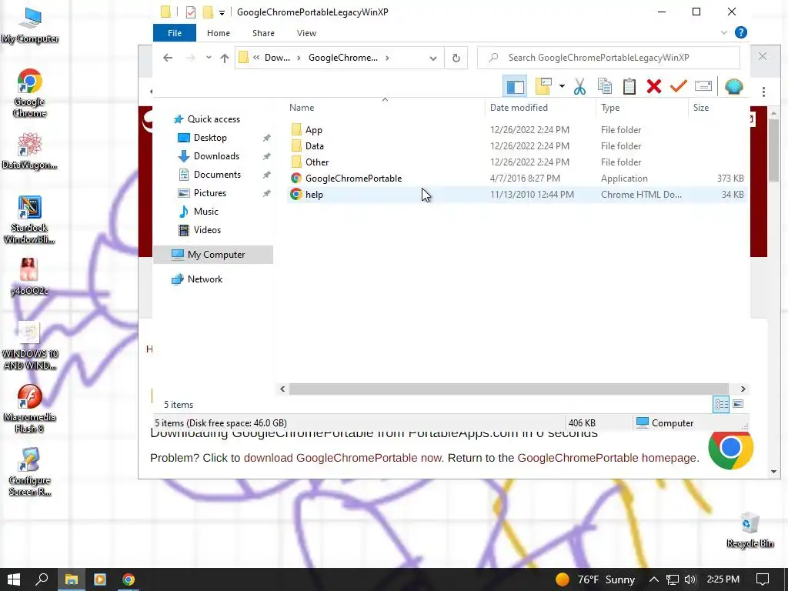Click the red X Delete icon
788x591 pixels.
coord(654,86)
